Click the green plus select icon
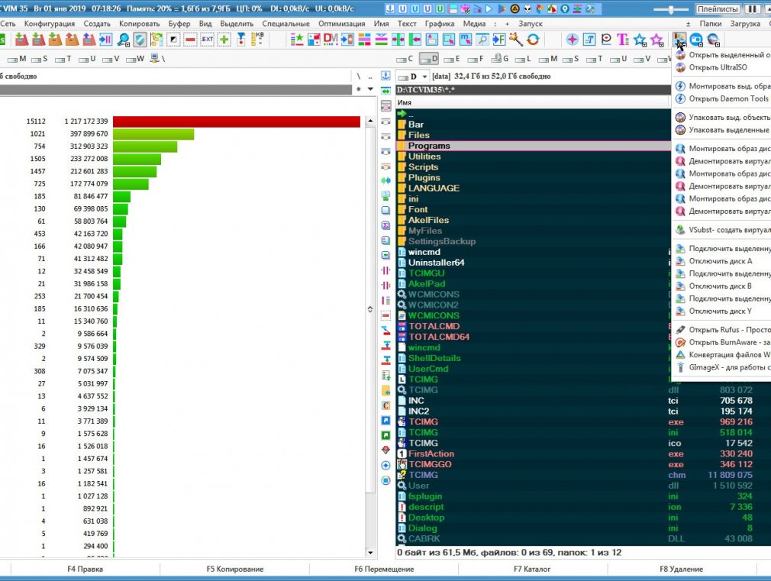 (x=224, y=40)
